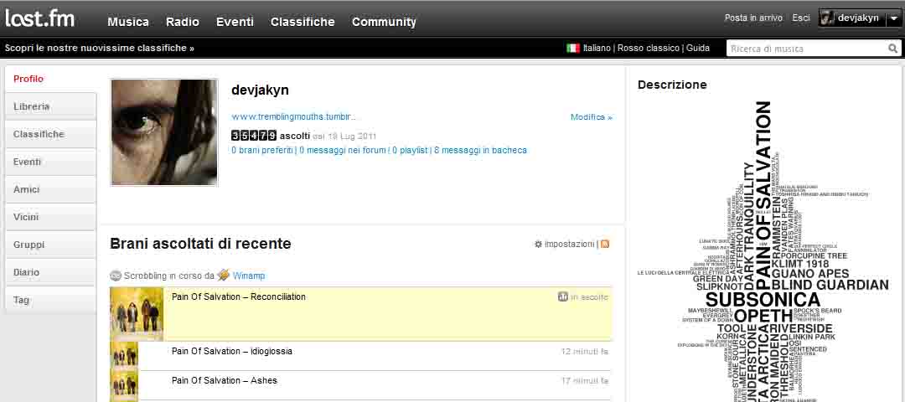Select the Gruppi sidebar tab

tap(51, 245)
